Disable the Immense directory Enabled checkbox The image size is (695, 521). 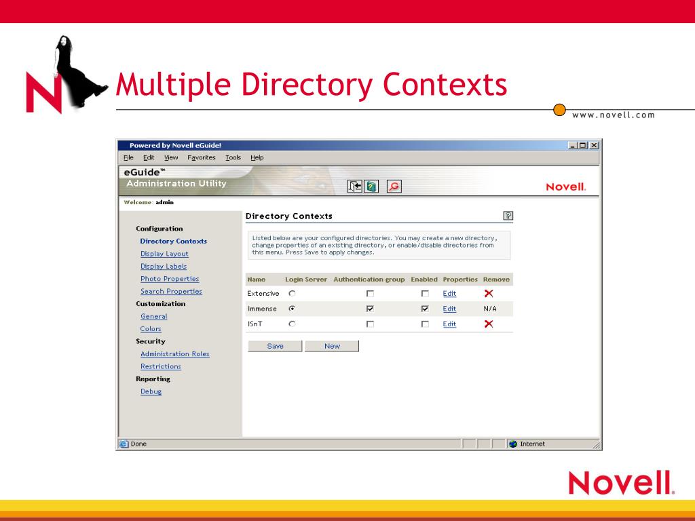(x=425, y=309)
